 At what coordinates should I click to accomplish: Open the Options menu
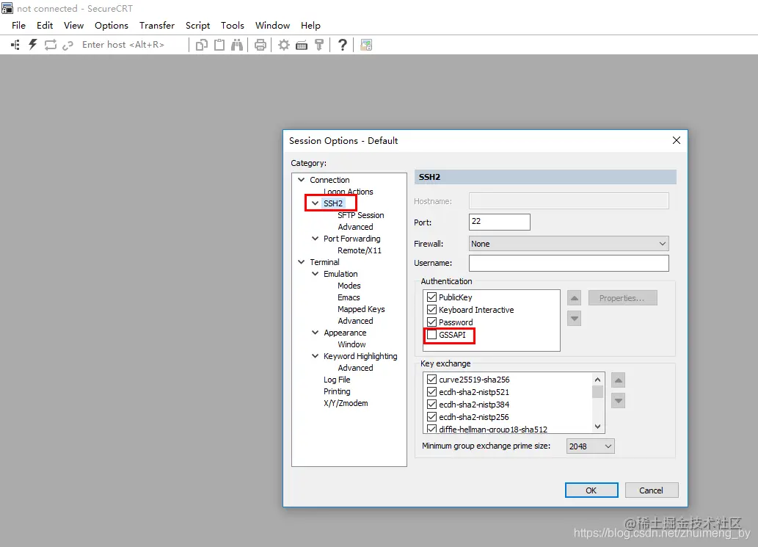(x=112, y=25)
